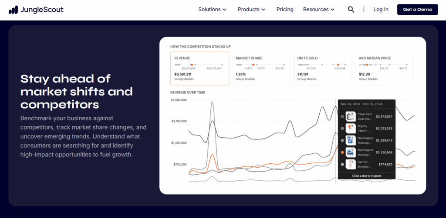Select the Market Share metric card
This screenshot has width=446, height=218.
pyautogui.click(x=261, y=68)
